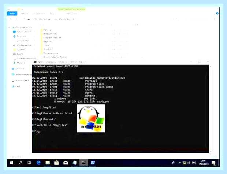
Task: Click the Disable_MusNotification.bat line in cmd
Action: tap(79, 78)
